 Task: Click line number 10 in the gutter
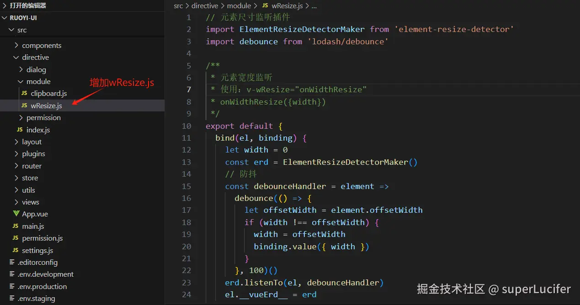pos(186,126)
